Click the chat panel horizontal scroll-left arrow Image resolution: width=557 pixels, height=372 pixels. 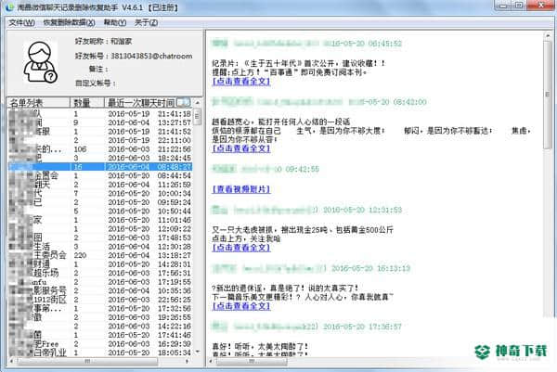click(212, 362)
